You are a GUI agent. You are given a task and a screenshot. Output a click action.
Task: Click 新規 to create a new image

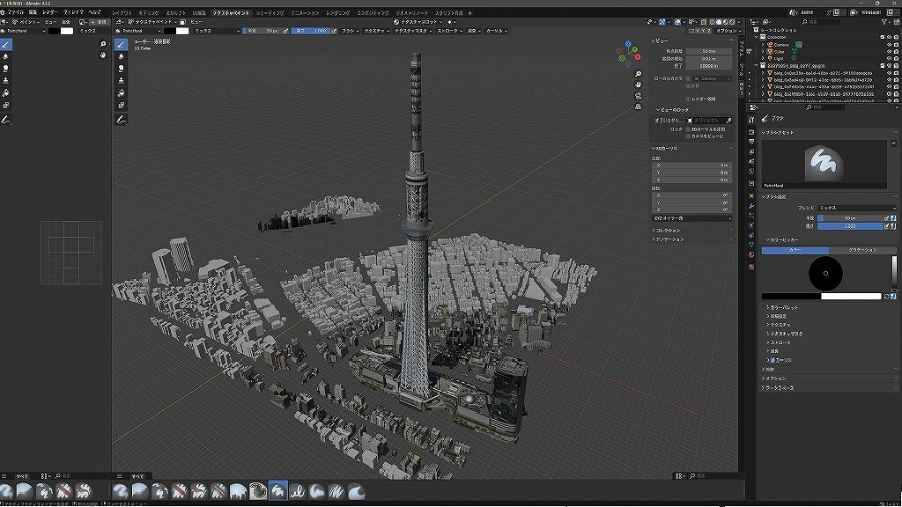[x=99, y=22]
